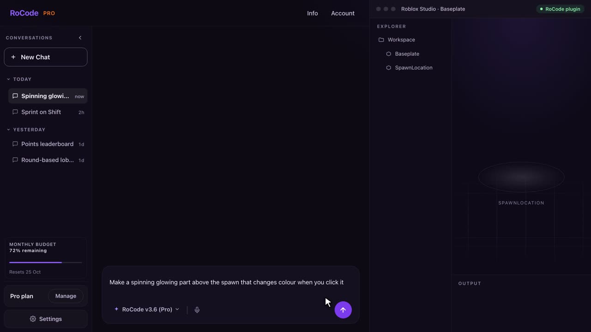Click the plus icon on New Chat
The width and height of the screenshot is (591, 332).
[13, 57]
